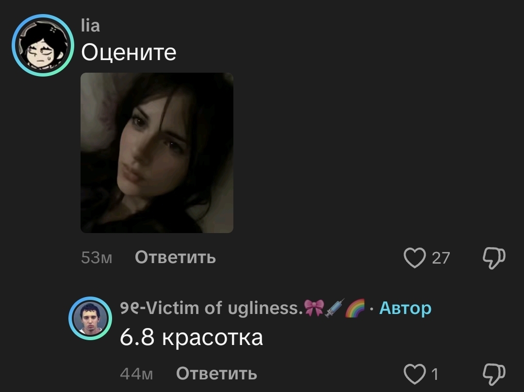Click the Автор label
Viewport: 524px width, 392px height.
(405, 308)
